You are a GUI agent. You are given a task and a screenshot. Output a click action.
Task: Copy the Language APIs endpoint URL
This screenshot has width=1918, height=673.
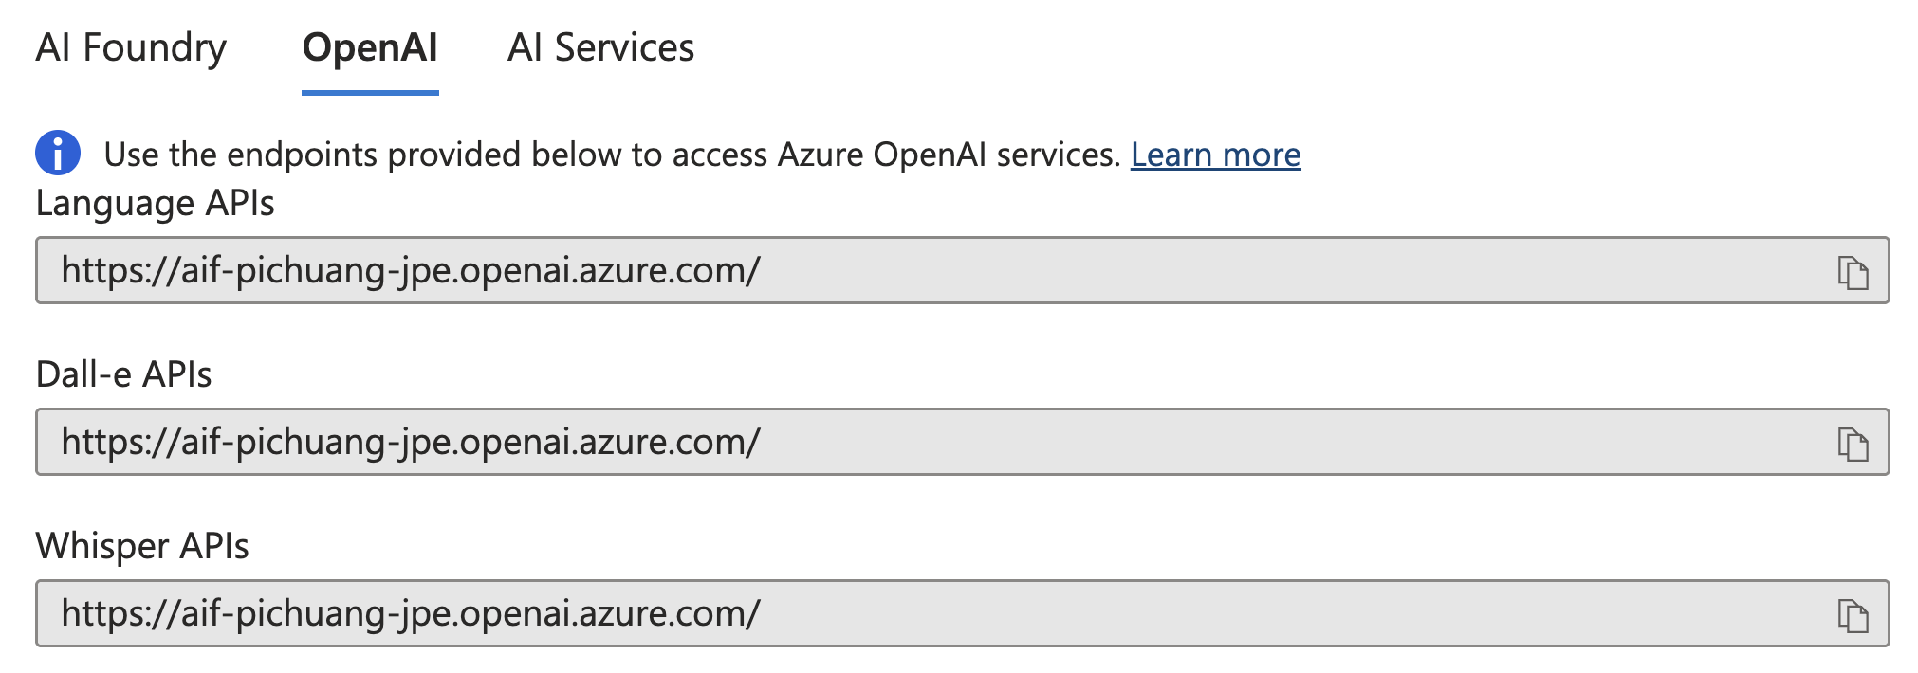(1853, 272)
